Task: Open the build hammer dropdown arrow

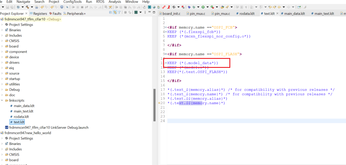Action: (x=32, y=7)
